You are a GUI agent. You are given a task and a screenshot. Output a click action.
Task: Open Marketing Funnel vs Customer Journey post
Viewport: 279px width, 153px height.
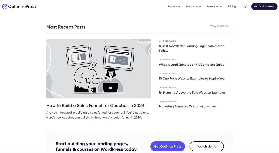tap(187, 106)
